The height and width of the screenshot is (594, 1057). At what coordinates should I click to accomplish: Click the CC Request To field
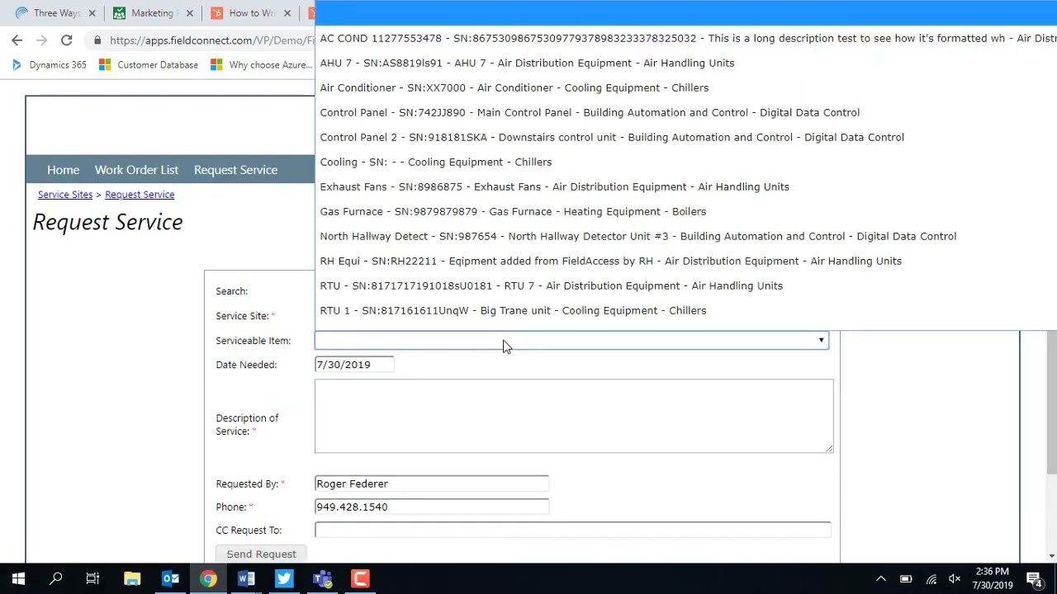point(573,530)
